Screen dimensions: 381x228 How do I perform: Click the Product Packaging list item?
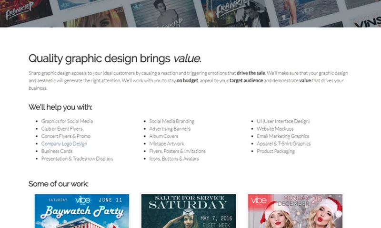point(275,151)
